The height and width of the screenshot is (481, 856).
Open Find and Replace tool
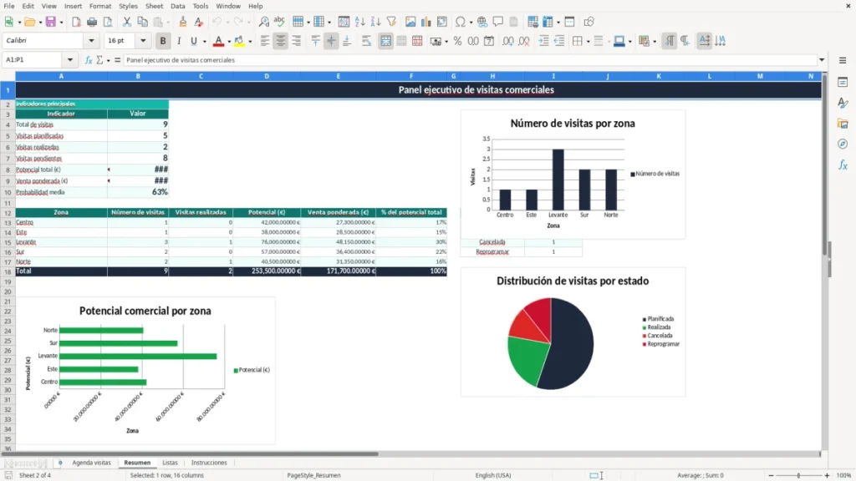click(x=263, y=22)
